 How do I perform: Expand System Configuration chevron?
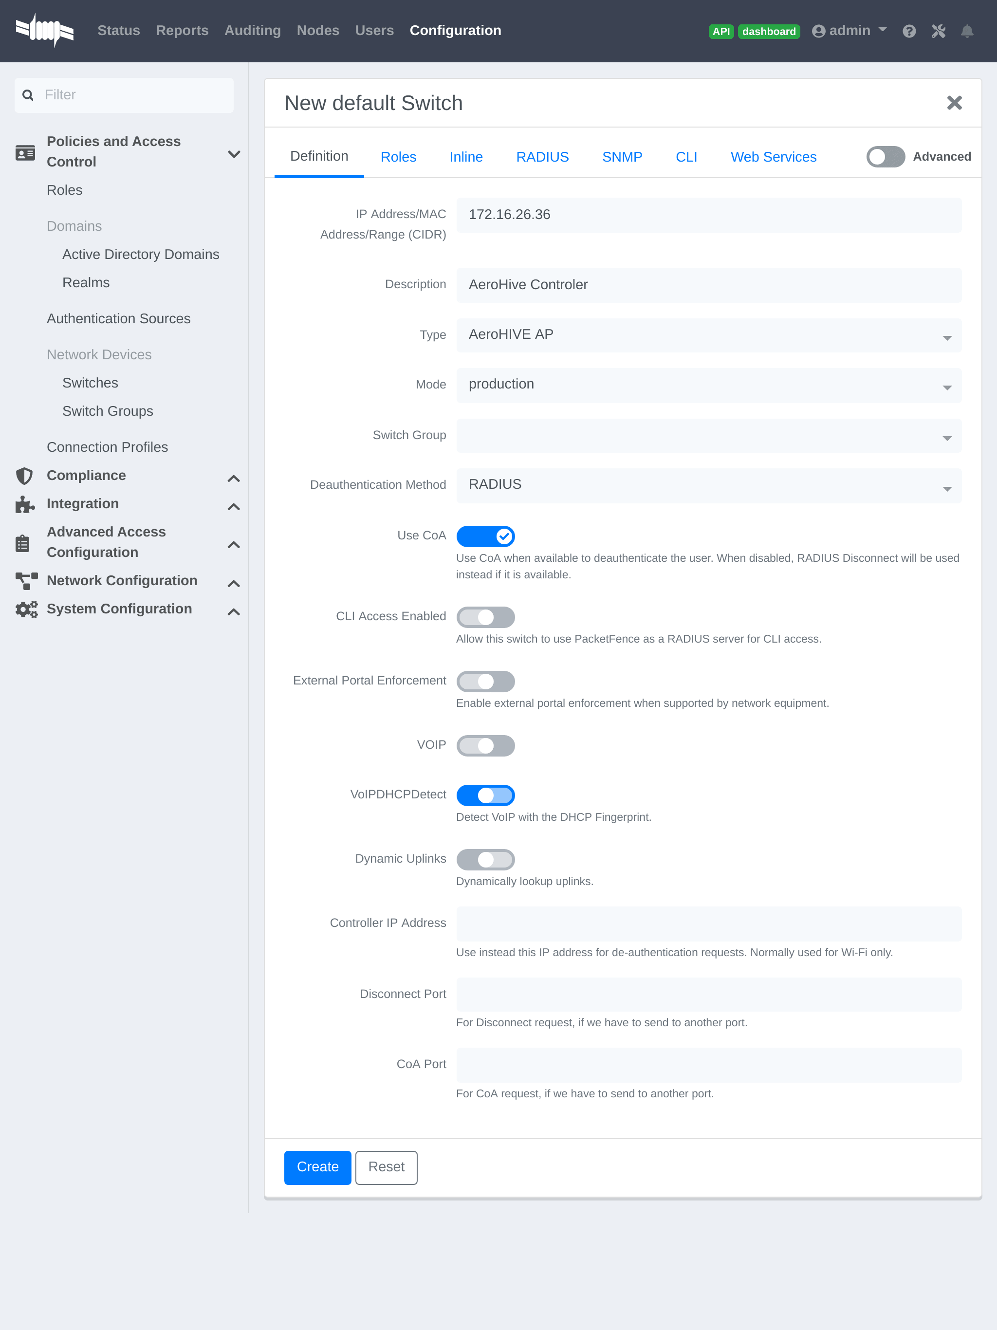(x=234, y=612)
